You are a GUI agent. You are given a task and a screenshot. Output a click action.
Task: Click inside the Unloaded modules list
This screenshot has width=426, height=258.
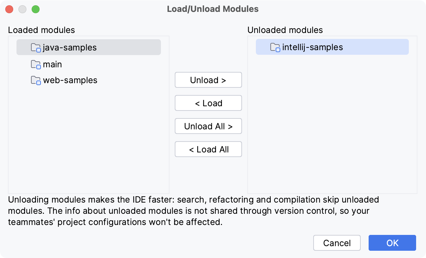coord(330,139)
